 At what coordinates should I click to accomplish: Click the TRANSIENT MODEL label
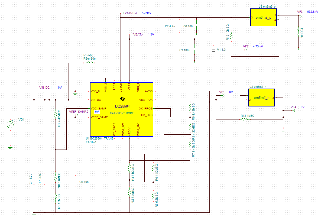pos(122,113)
